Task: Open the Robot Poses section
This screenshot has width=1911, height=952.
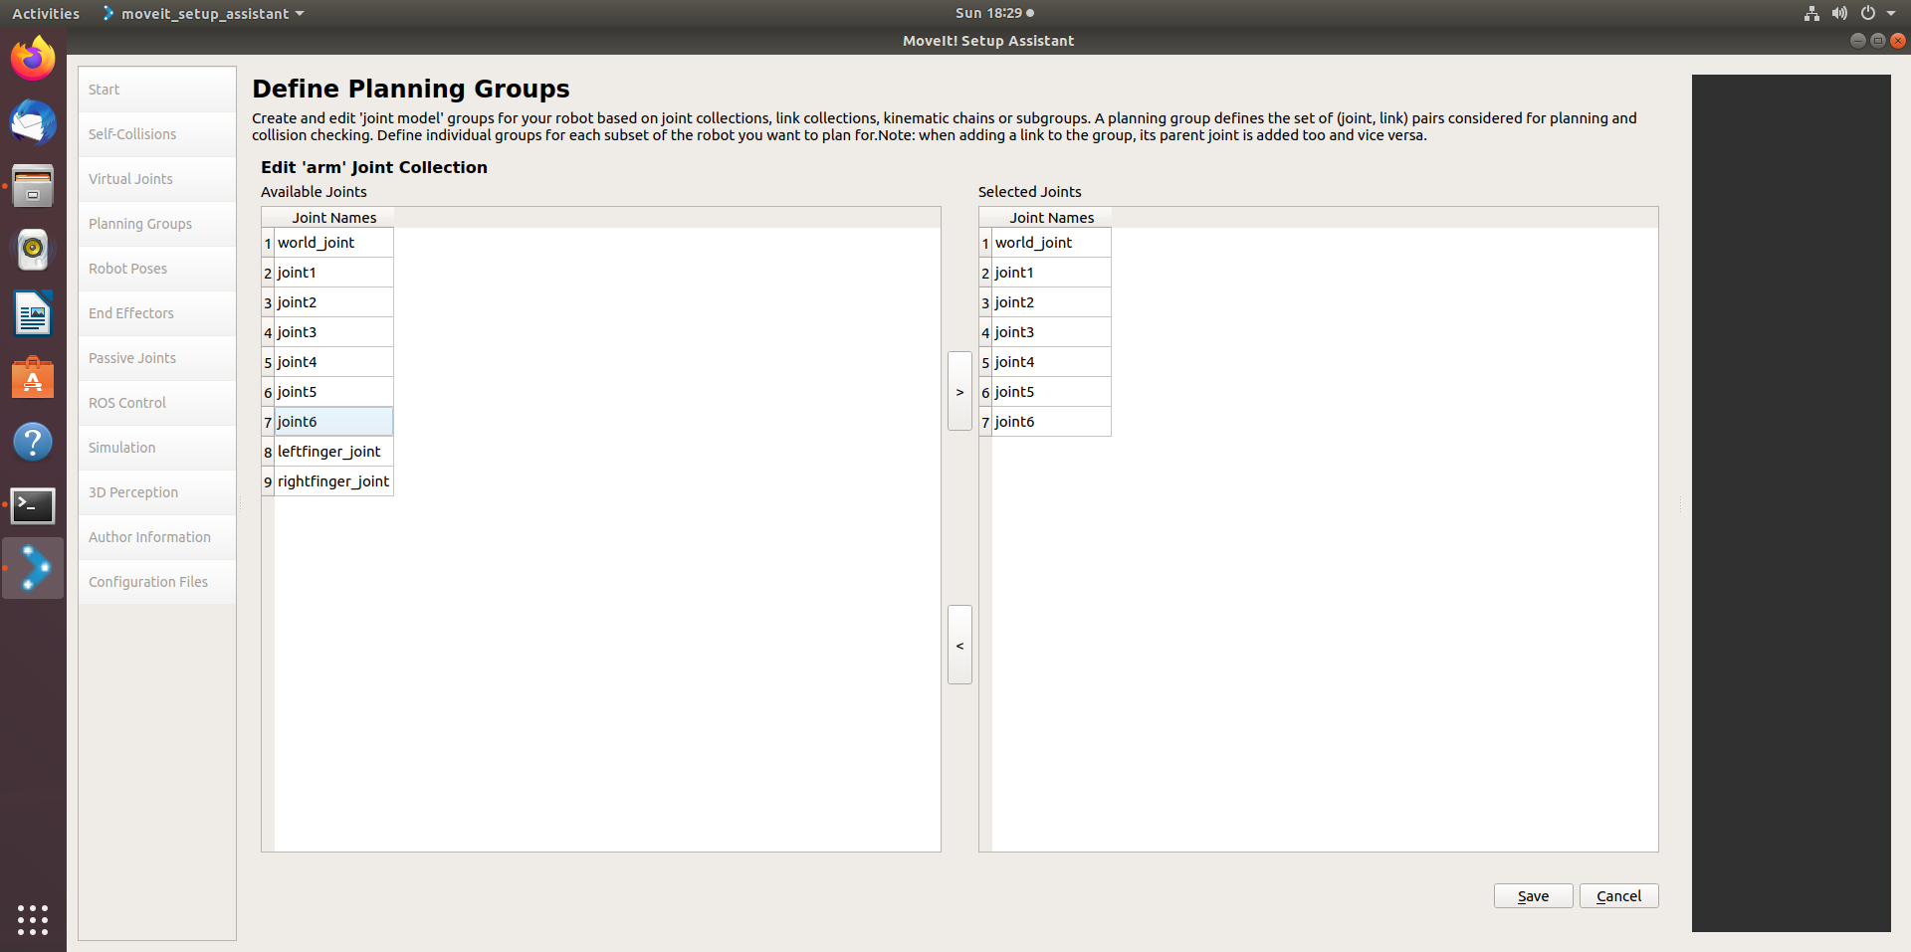Action: [127, 268]
